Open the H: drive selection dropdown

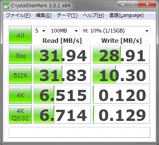[116, 31]
